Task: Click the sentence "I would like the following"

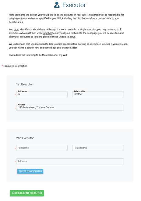Action: [x=38, y=55]
